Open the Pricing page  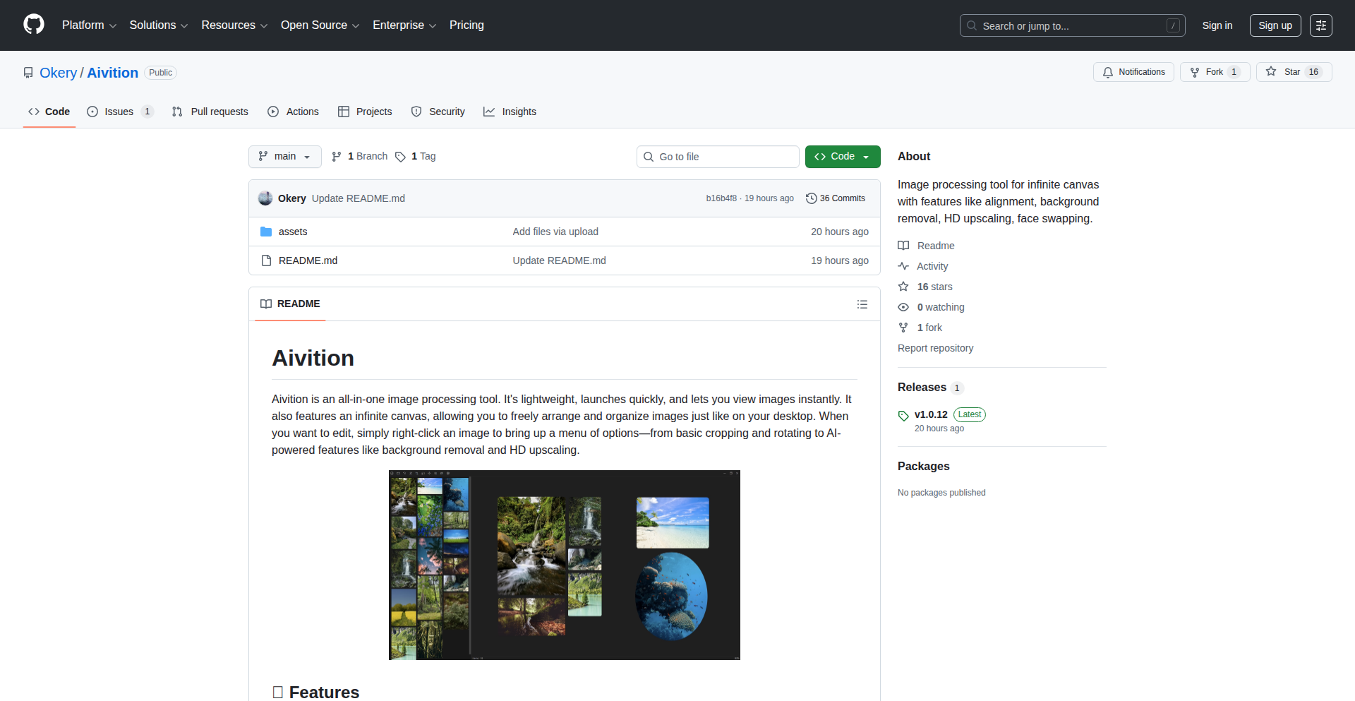(x=466, y=25)
